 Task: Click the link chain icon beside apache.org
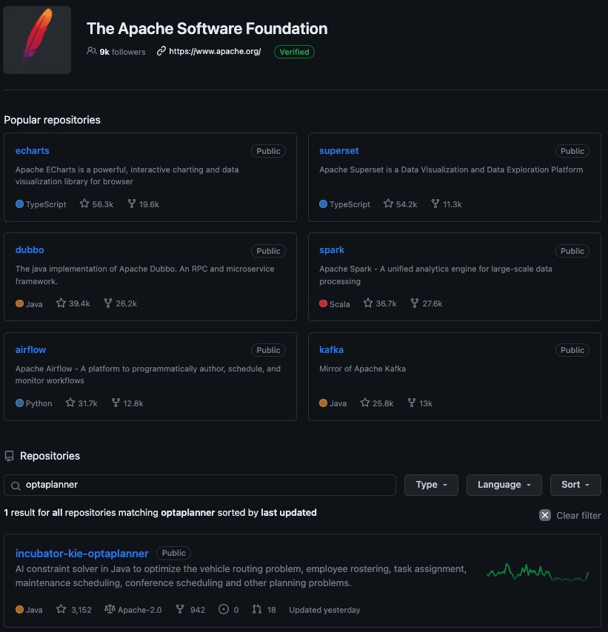[x=161, y=51]
